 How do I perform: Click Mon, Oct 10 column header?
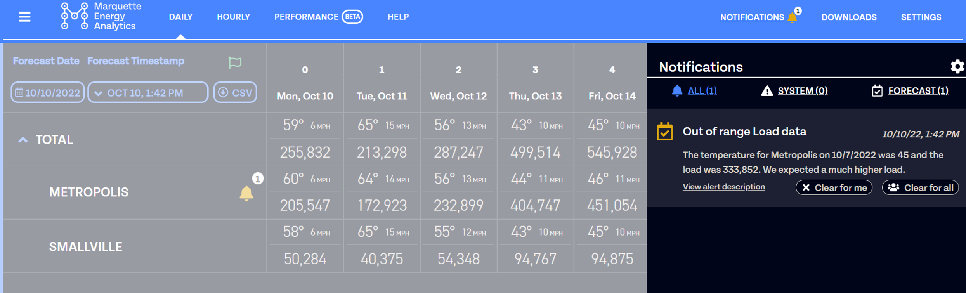(x=305, y=96)
